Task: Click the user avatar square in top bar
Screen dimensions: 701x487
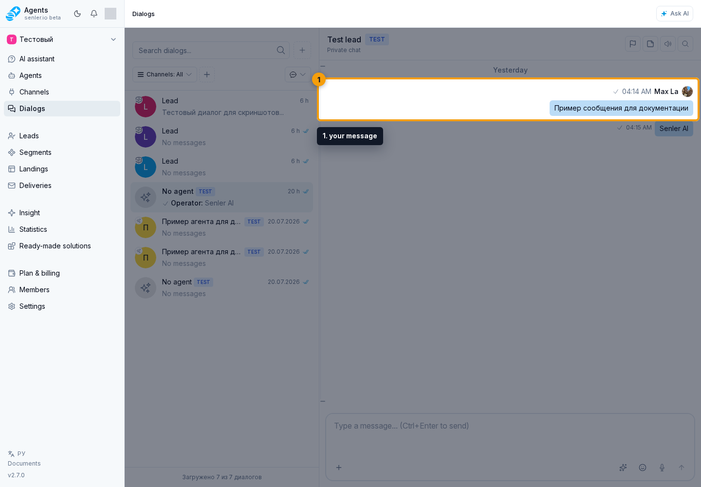Action: tap(111, 14)
